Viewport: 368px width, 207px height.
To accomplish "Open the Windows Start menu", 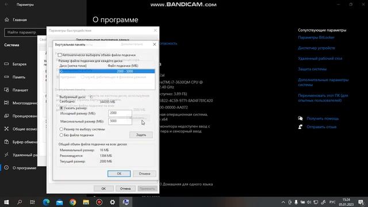I will click(6, 202).
